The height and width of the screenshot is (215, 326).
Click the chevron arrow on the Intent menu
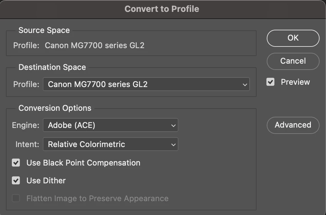[x=173, y=145]
